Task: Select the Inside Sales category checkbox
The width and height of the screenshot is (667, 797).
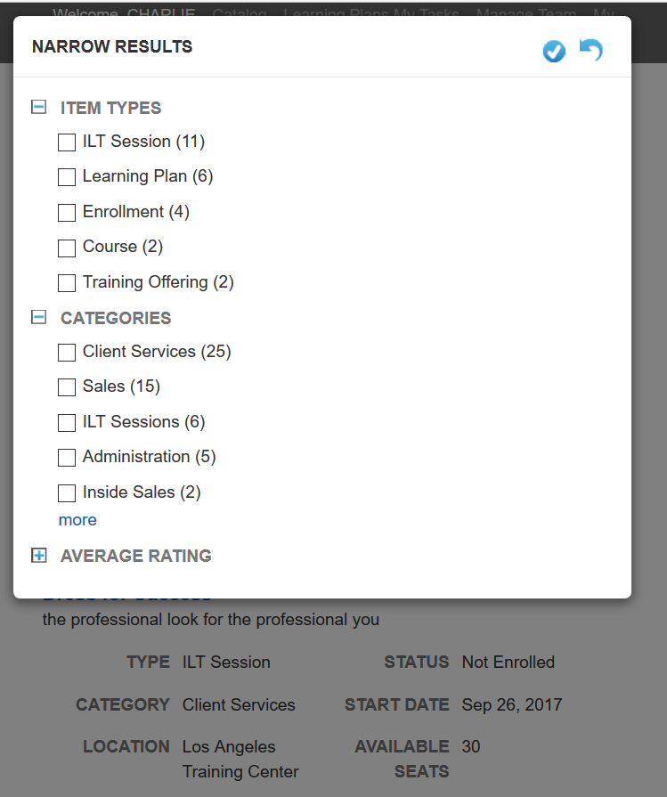Action: tap(67, 493)
